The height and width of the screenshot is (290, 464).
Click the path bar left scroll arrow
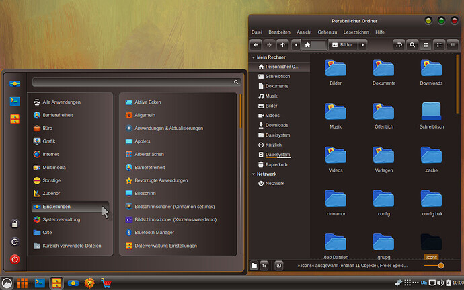296,45
